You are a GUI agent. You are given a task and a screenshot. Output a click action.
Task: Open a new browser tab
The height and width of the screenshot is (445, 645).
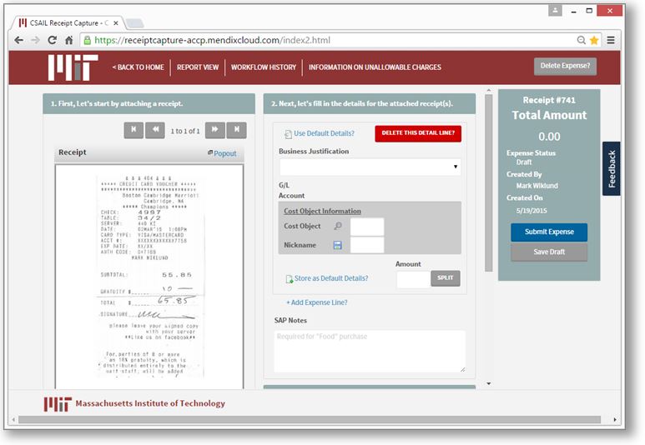[134, 23]
